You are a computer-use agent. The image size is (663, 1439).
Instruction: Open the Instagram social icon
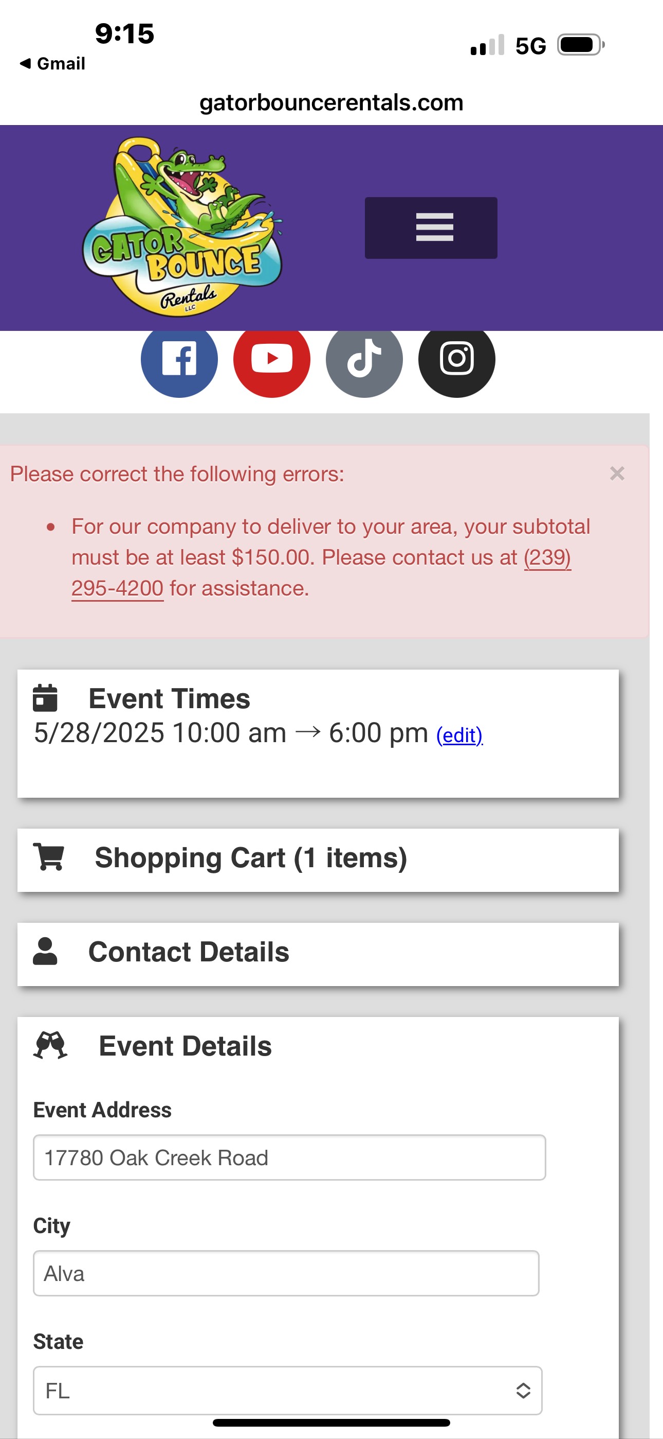pos(456,359)
